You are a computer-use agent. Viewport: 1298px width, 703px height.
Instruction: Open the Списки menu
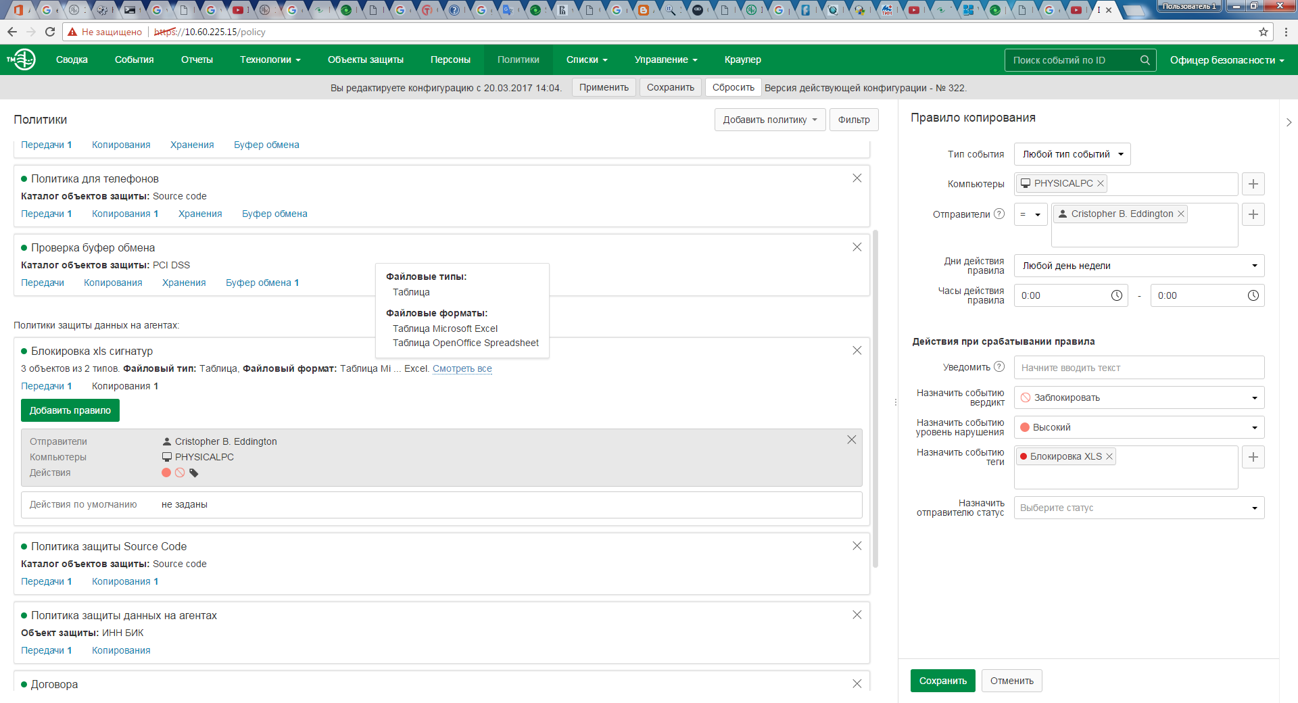pos(587,59)
